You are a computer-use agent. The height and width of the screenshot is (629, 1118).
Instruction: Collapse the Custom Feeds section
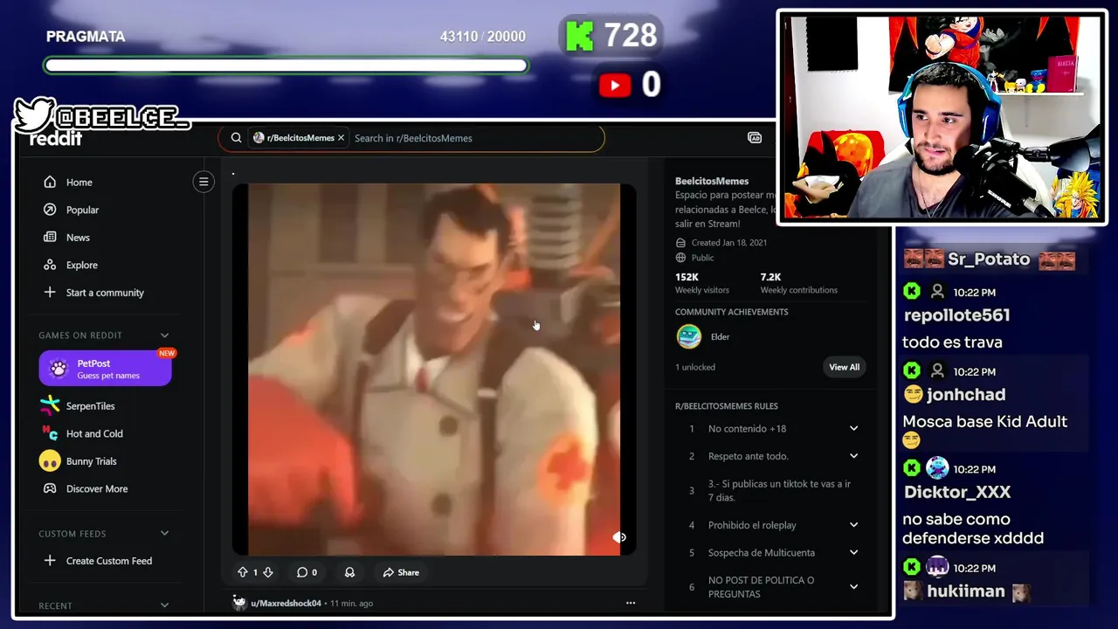pos(164,534)
